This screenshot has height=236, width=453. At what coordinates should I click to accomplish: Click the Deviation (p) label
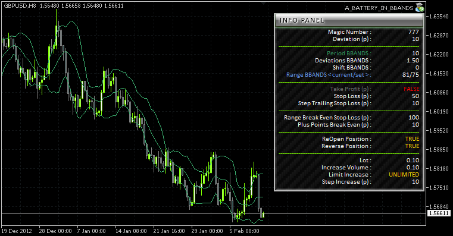coord(352,39)
